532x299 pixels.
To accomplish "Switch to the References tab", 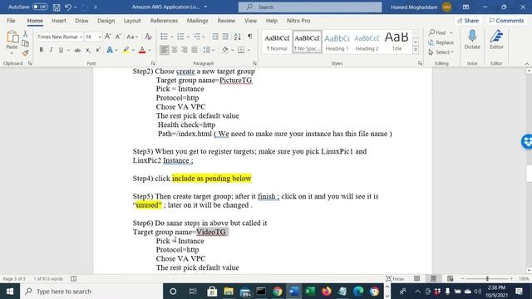I will tap(164, 21).
